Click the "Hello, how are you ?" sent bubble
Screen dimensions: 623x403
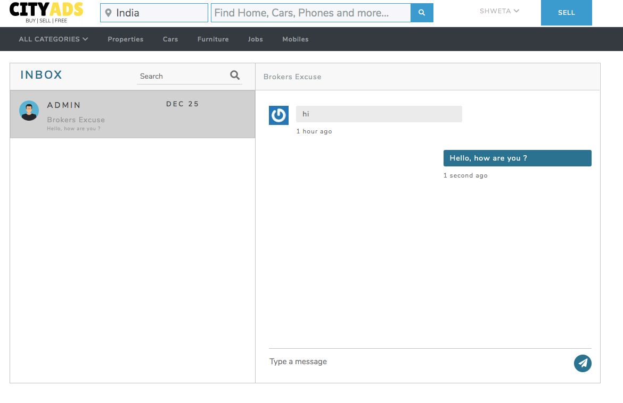click(518, 158)
